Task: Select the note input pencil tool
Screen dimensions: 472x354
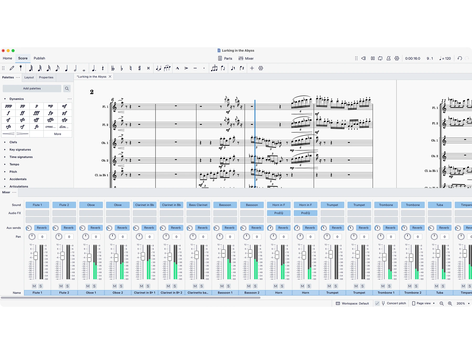Action: tap(12, 68)
